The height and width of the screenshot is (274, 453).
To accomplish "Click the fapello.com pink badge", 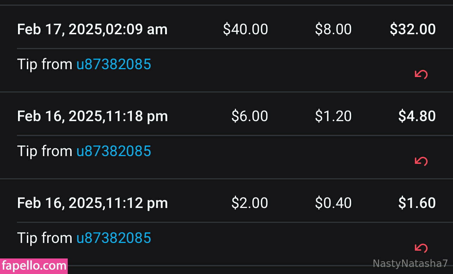I will tap(34, 266).
